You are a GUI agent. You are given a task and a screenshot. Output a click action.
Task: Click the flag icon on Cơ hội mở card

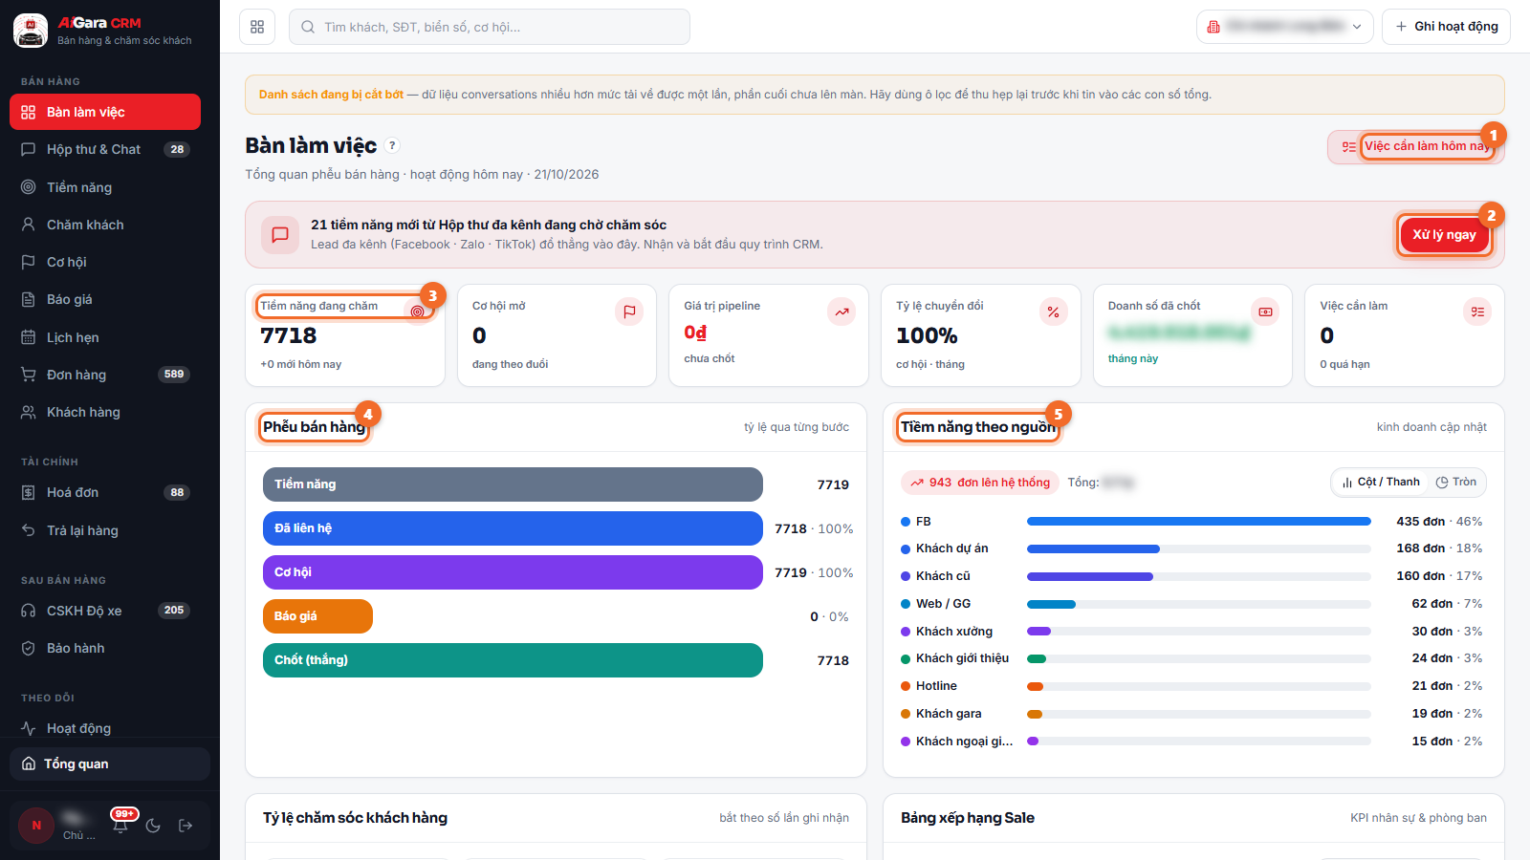(x=629, y=312)
